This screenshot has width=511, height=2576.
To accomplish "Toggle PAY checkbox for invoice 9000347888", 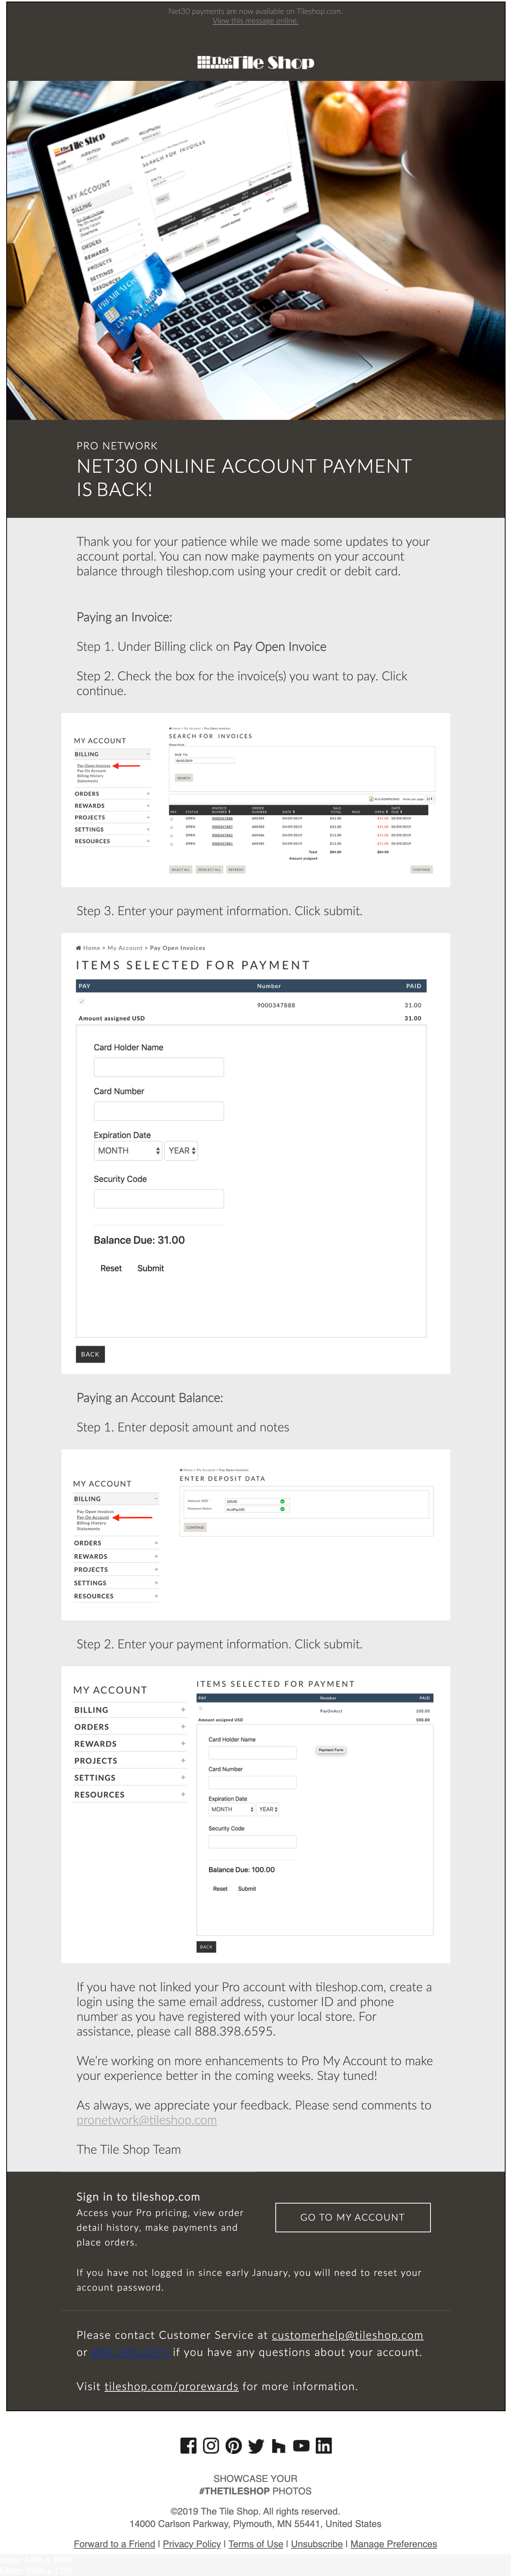I will (x=82, y=1002).
